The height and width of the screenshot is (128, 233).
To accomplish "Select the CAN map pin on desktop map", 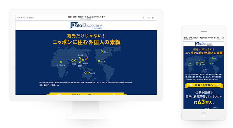I will 102,52.
